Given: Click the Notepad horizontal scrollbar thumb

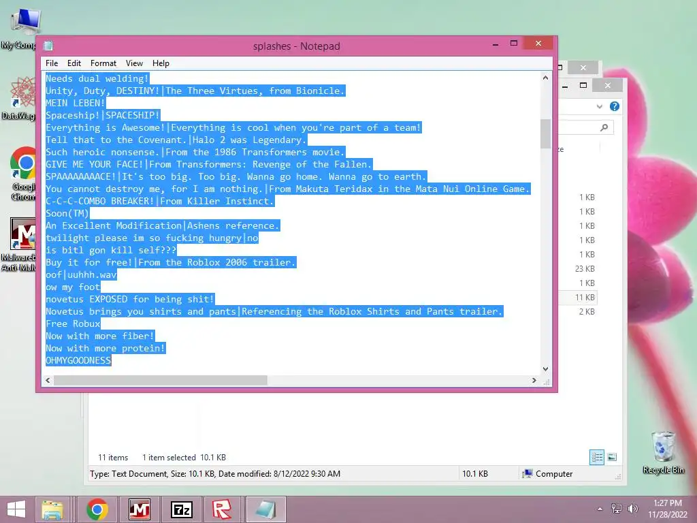Looking at the screenshot, I should pos(161,380).
